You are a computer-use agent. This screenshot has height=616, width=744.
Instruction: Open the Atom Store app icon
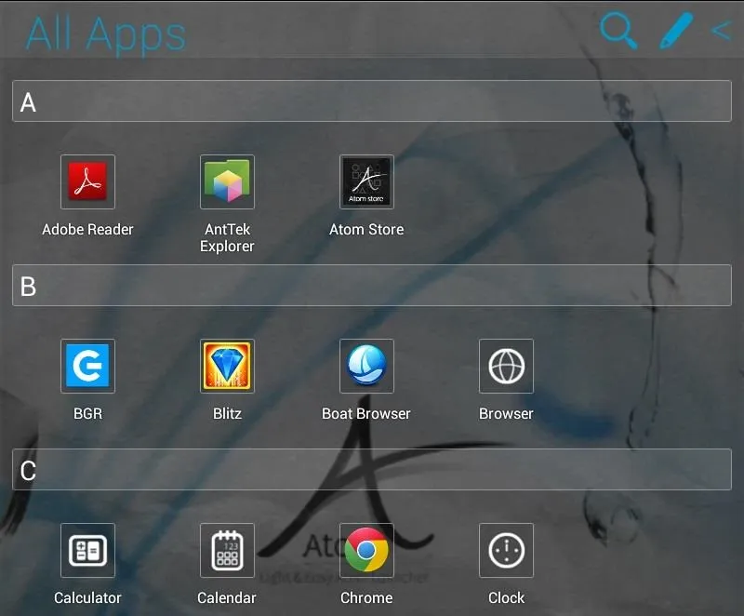[366, 181]
